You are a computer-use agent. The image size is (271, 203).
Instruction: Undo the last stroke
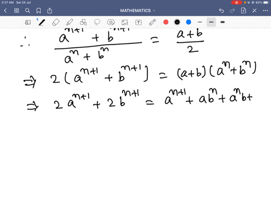221,11
